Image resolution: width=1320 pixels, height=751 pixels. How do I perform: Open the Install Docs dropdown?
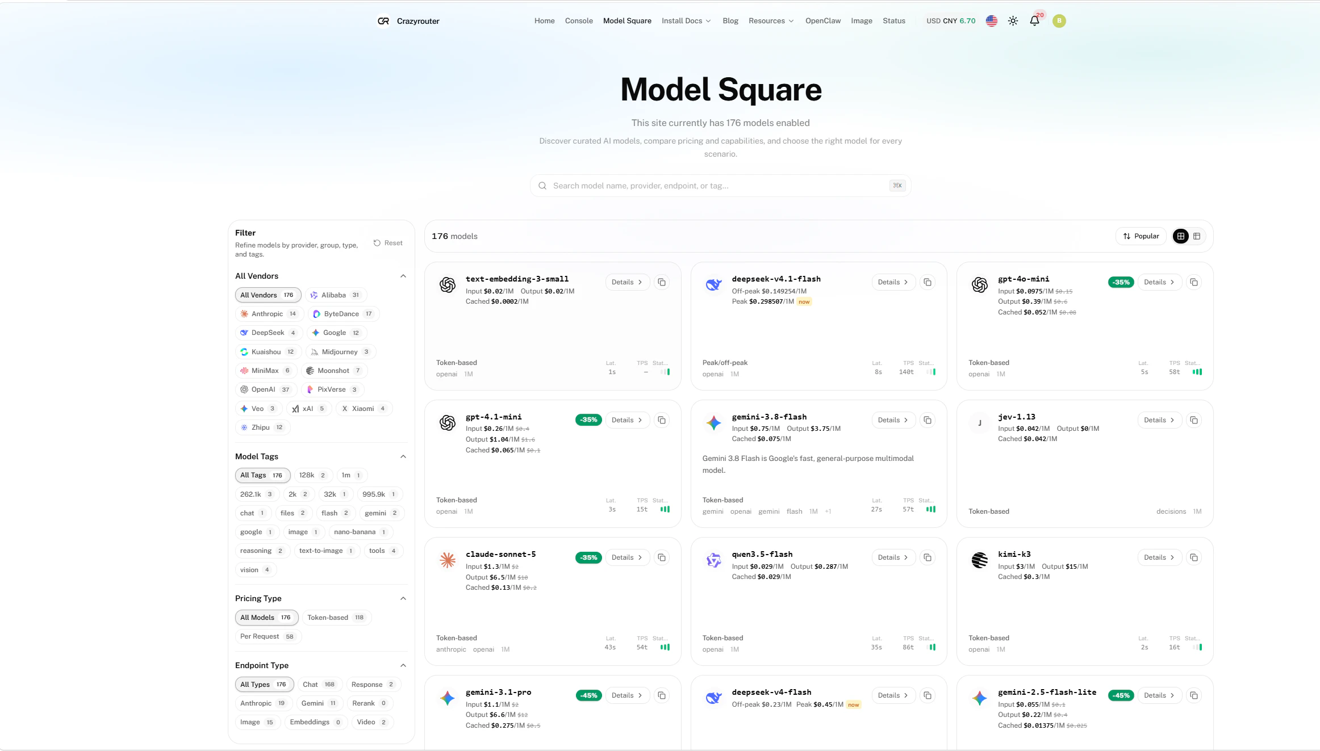pyautogui.click(x=686, y=21)
